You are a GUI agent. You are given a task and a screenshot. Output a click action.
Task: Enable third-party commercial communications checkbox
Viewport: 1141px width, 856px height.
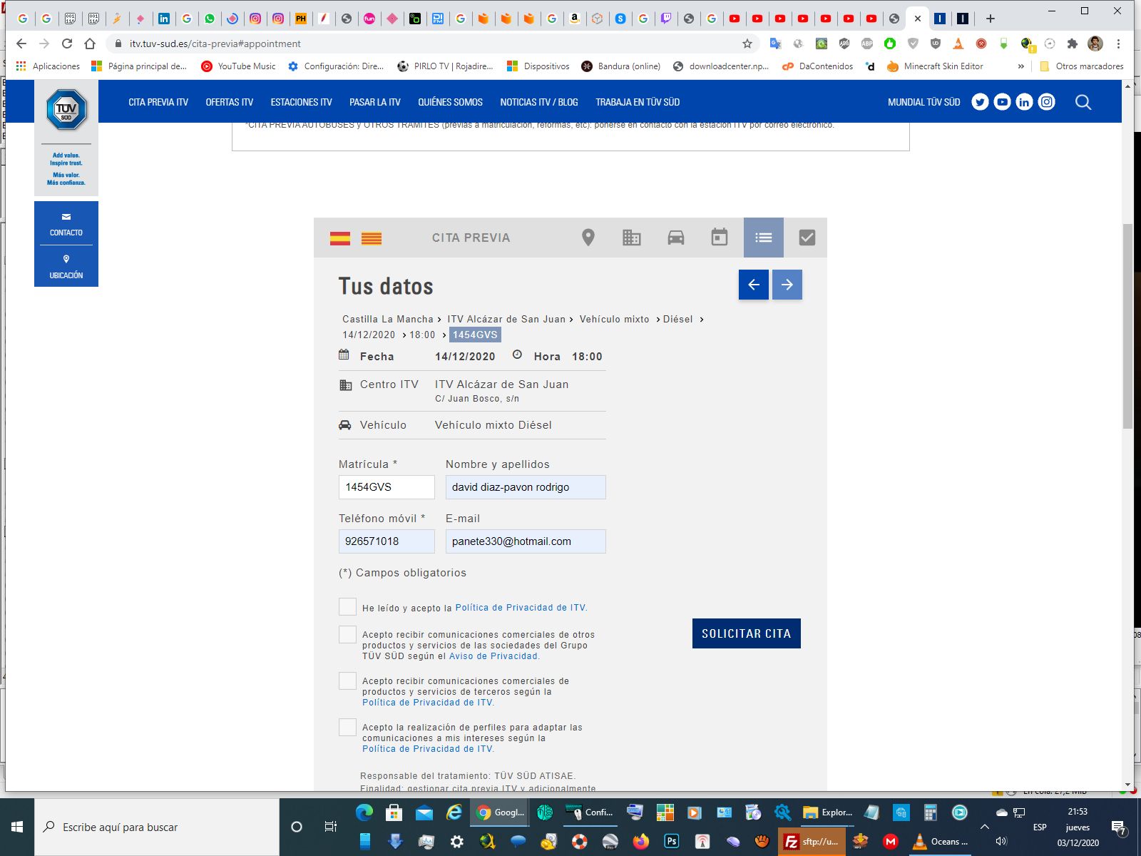coord(347,681)
